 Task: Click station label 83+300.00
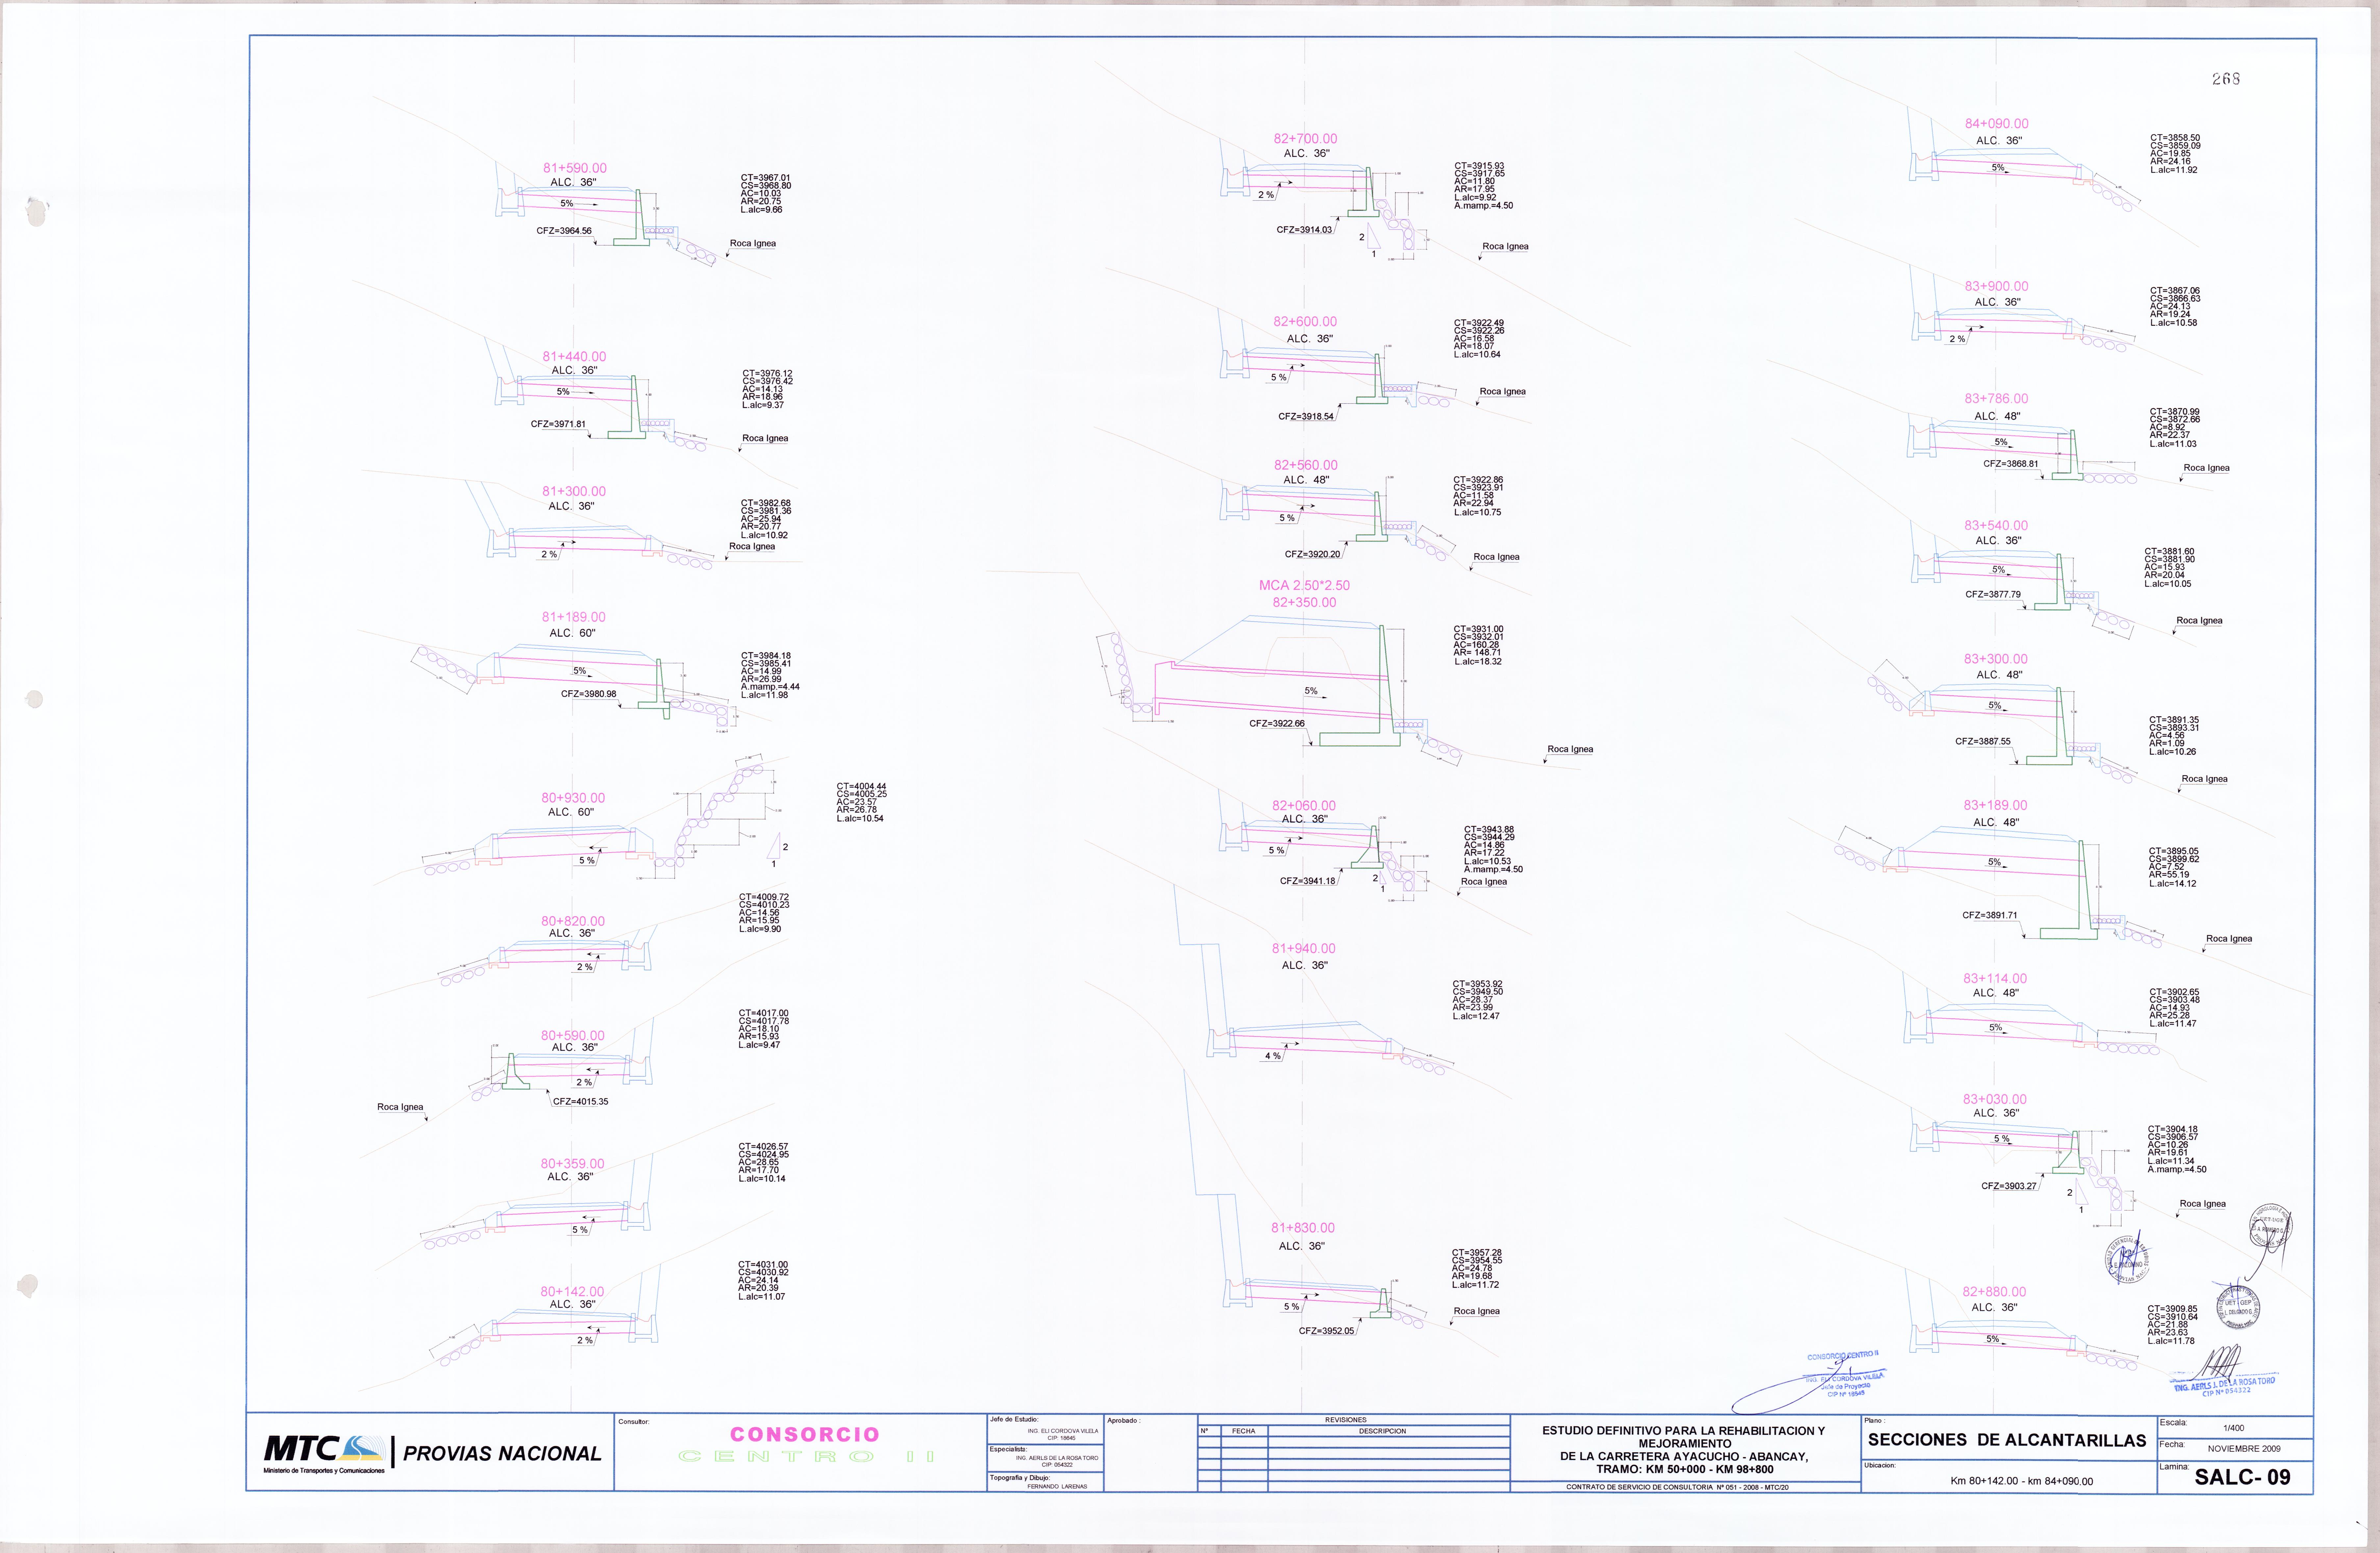click(x=1996, y=659)
